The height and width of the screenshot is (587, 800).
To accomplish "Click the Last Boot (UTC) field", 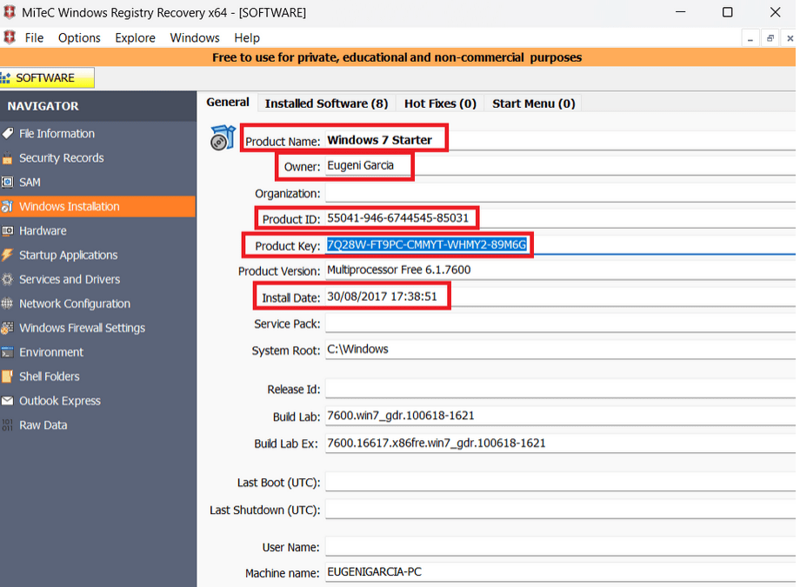I will (560, 482).
